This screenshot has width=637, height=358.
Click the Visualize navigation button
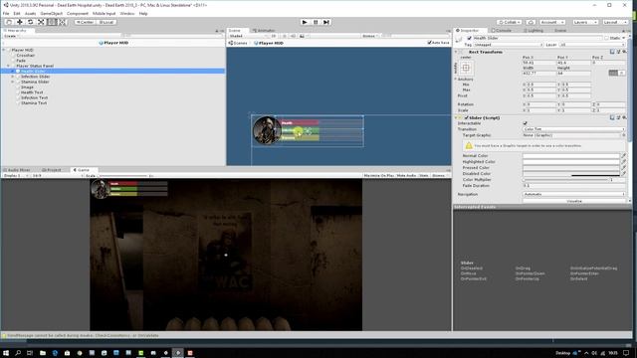(x=574, y=201)
